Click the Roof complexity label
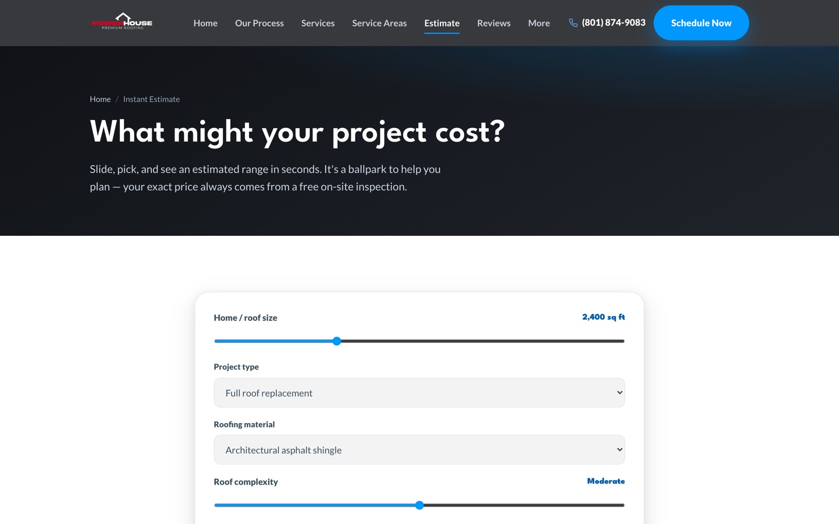Image resolution: width=839 pixels, height=524 pixels. pos(246,482)
